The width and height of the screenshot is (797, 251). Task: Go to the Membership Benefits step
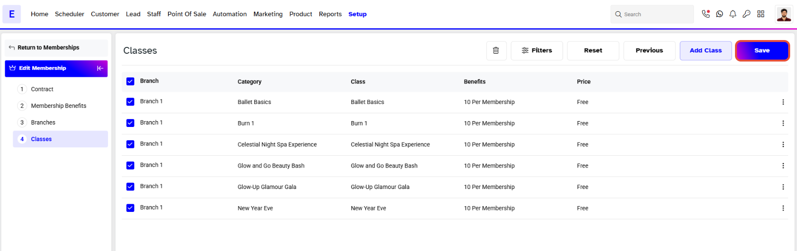59,106
